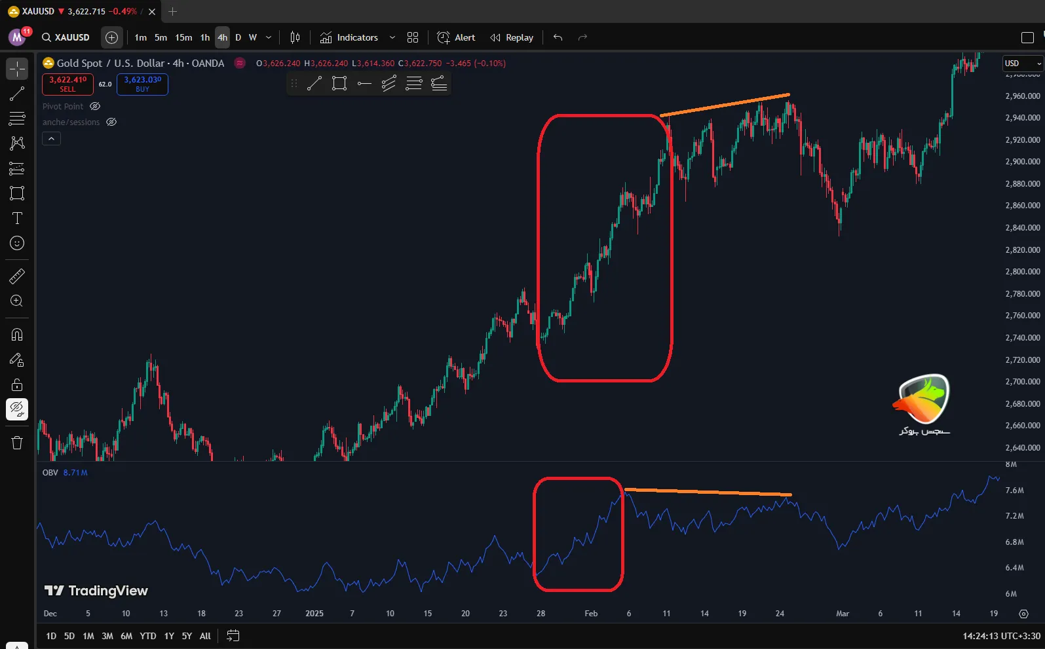Open the USD currency dropdown
The height and width of the screenshot is (649, 1045).
(1023, 64)
